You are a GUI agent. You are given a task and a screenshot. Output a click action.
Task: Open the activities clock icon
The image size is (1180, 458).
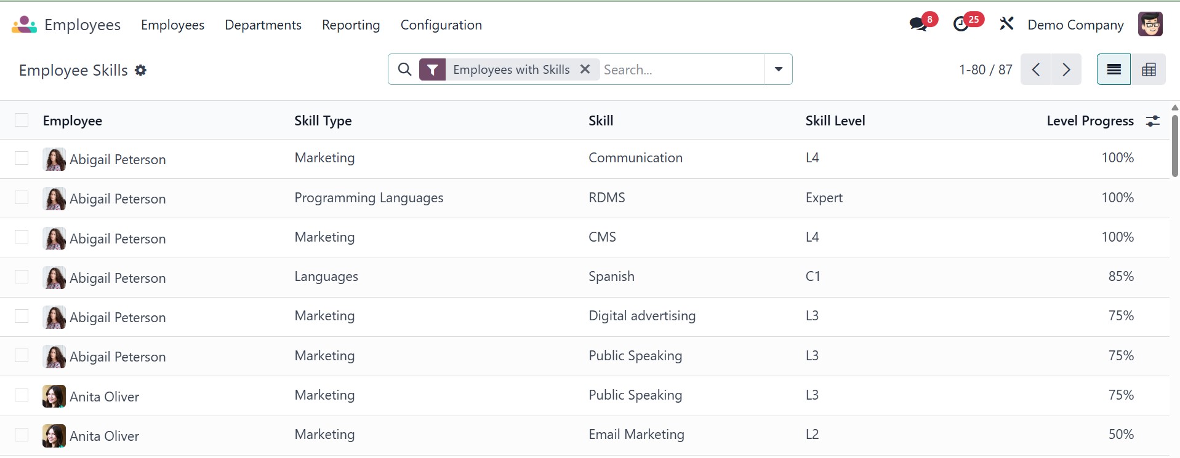961,25
